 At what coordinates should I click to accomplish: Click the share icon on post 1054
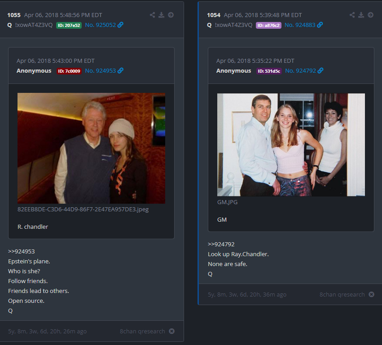click(352, 14)
